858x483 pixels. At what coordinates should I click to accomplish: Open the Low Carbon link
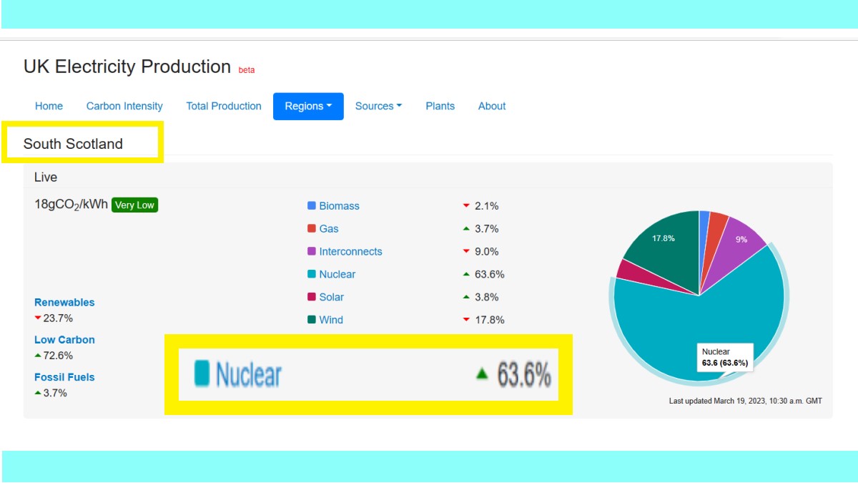click(64, 340)
